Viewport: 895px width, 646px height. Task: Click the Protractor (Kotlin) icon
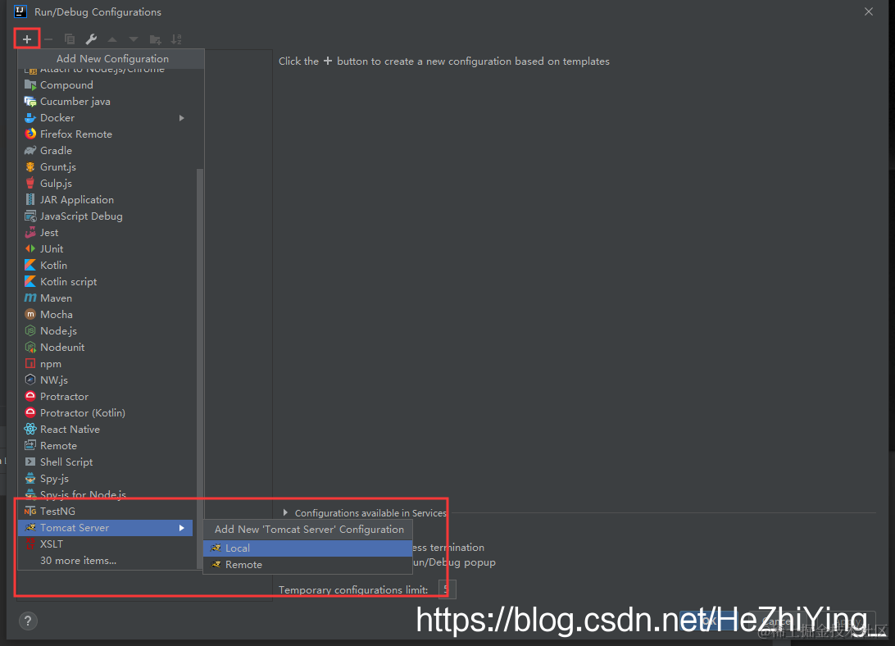(30, 413)
